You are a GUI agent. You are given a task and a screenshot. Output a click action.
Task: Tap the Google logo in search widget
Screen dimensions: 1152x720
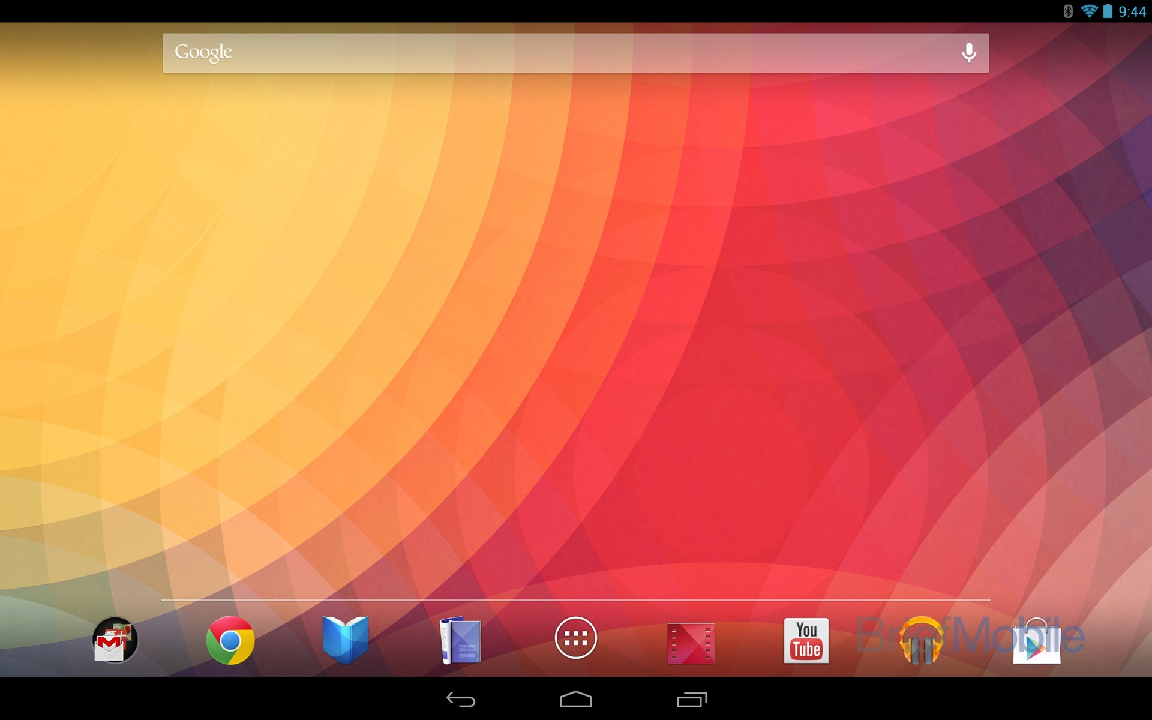coord(202,52)
